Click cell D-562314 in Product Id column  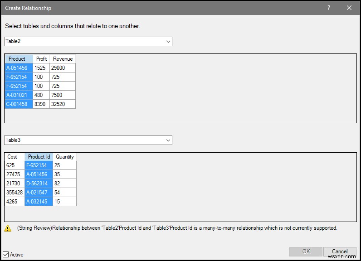tap(39, 183)
